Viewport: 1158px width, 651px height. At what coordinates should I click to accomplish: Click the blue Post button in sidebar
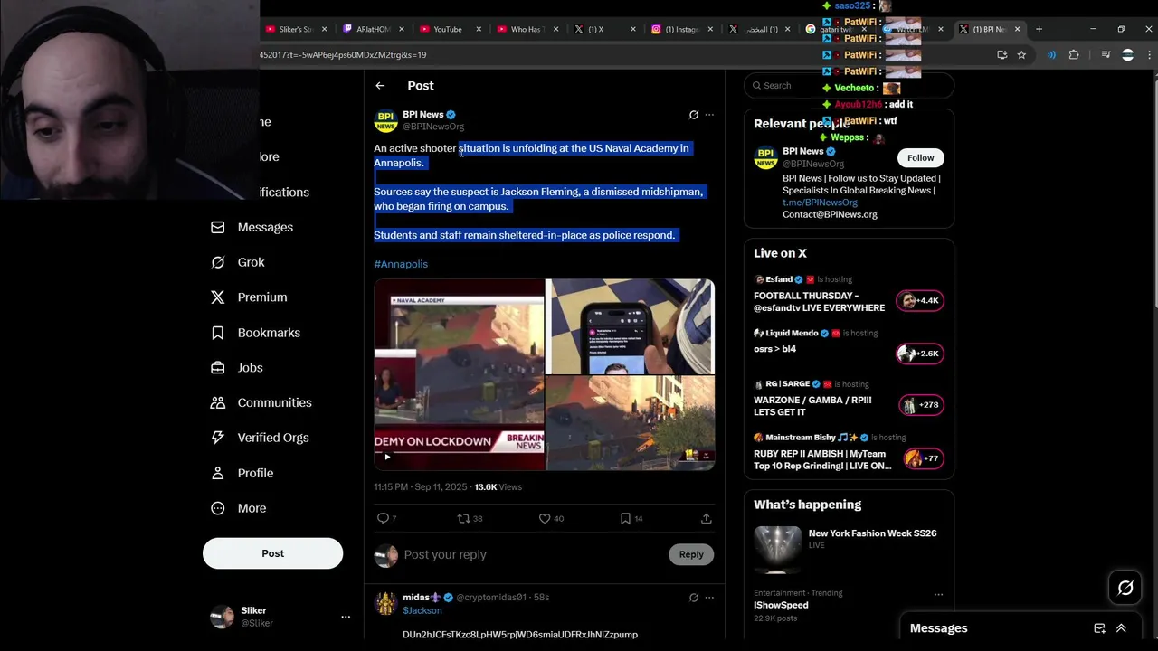pyautogui.click(x=272, y=553)
